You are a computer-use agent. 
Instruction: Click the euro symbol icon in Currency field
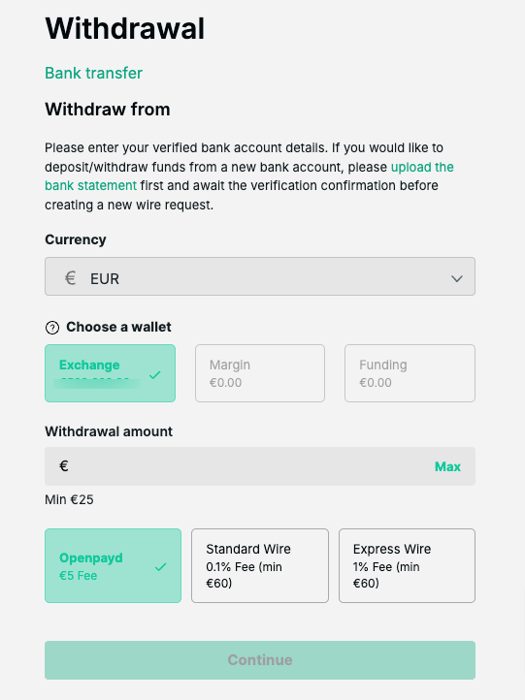[70, 278]
